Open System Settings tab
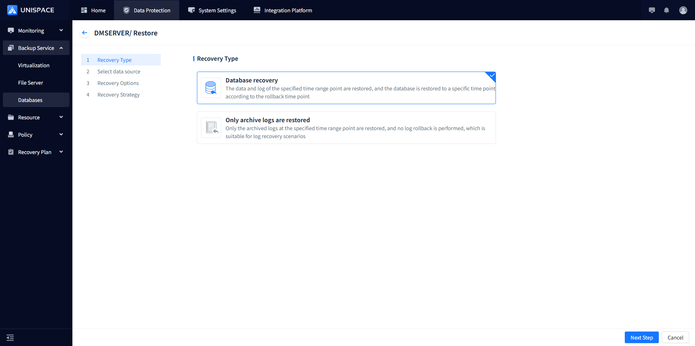Screen dimensions: 695x346 coord(212,10)
